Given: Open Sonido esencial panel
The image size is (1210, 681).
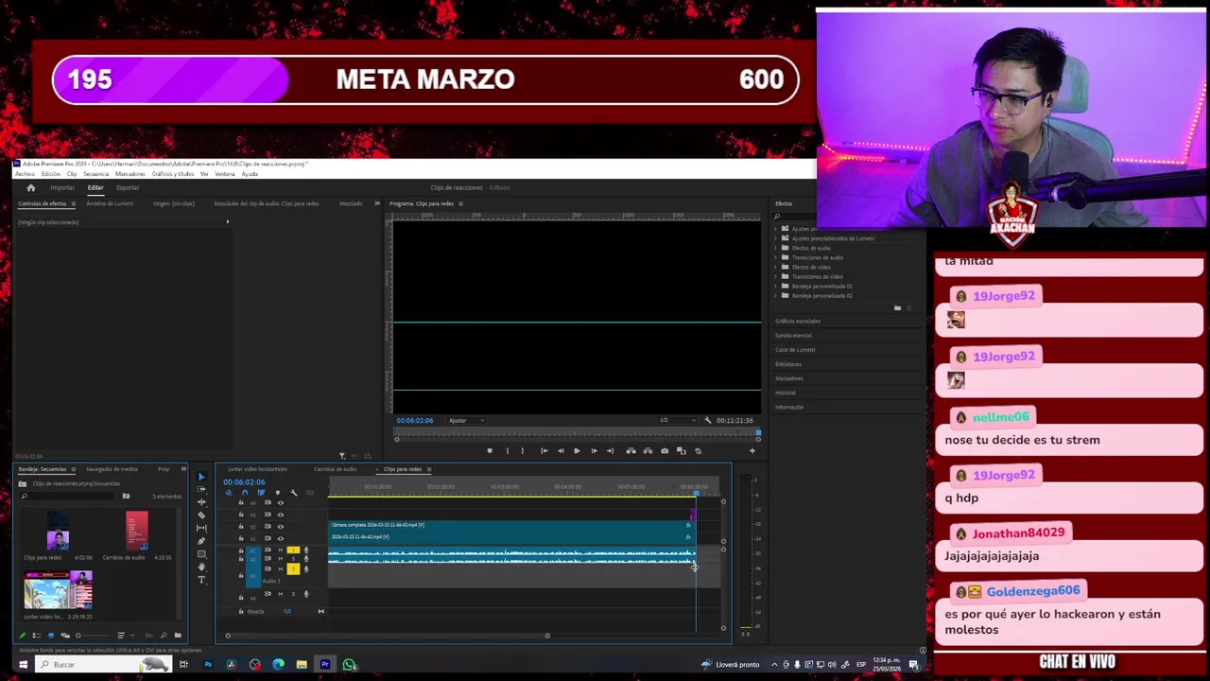Looking at the screenshot, I should [x=793, y=336].
